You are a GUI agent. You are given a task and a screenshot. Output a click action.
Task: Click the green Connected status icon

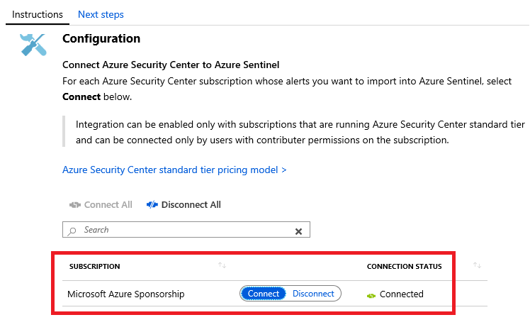point(371,294)
